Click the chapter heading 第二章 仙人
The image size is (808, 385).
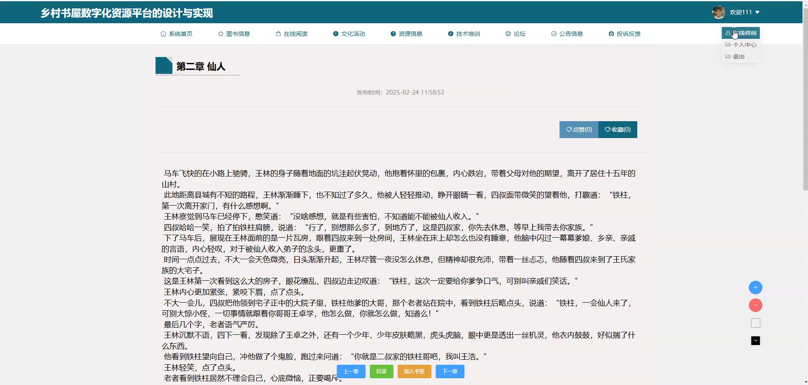click(201, 66)
